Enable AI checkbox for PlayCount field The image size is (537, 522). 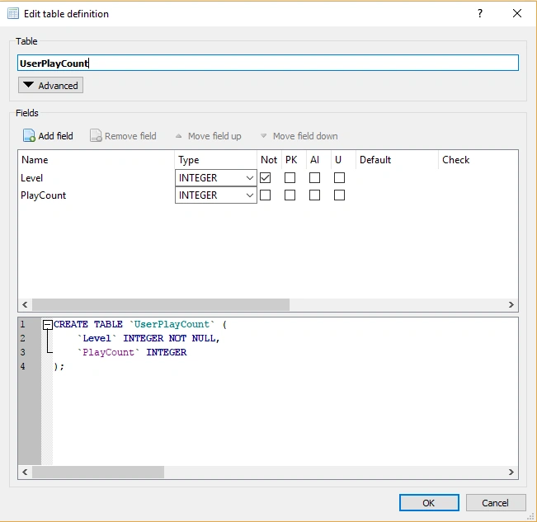click(315, 195)
